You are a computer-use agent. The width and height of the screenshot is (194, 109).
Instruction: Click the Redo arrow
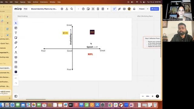(16, 83)
